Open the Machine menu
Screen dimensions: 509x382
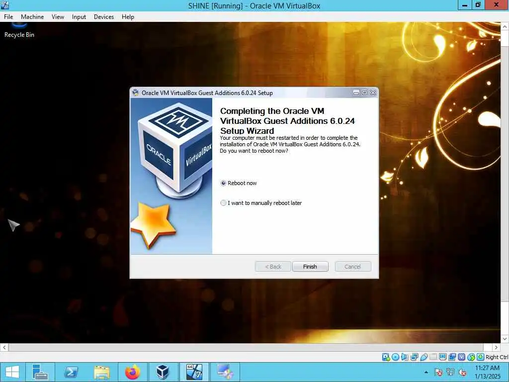[32, 17]
